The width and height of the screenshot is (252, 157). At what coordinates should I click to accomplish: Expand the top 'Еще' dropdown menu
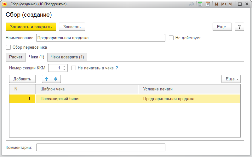pos(223,27)
